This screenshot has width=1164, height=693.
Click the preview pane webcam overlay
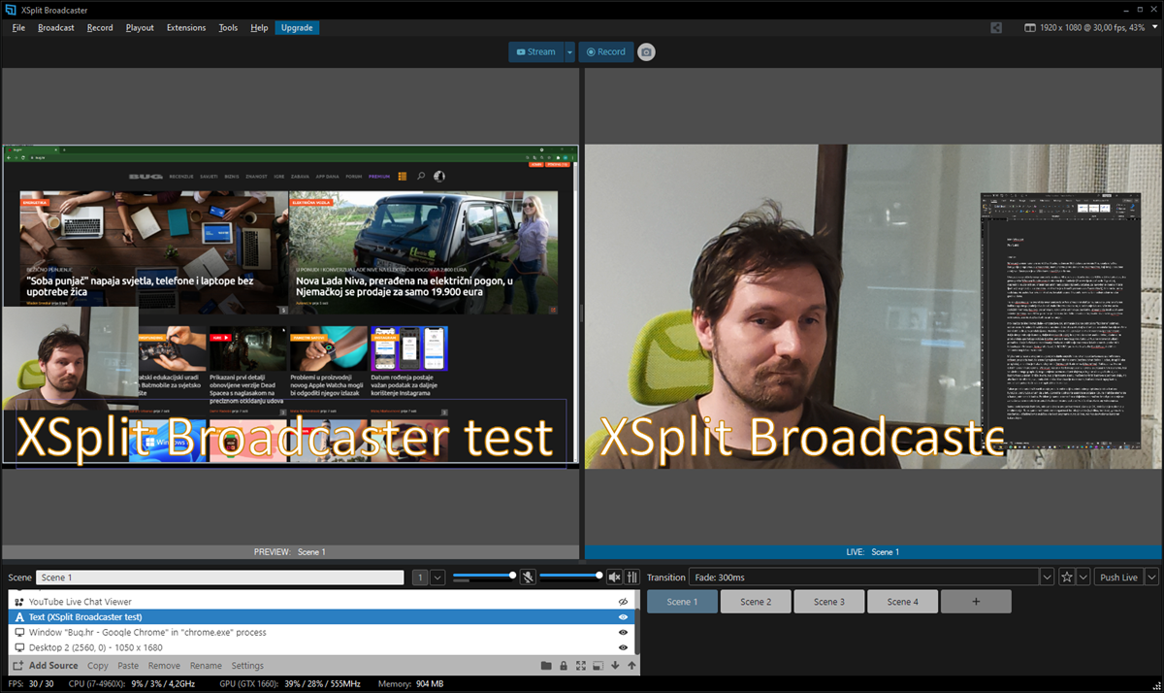(x=70, y=357)
